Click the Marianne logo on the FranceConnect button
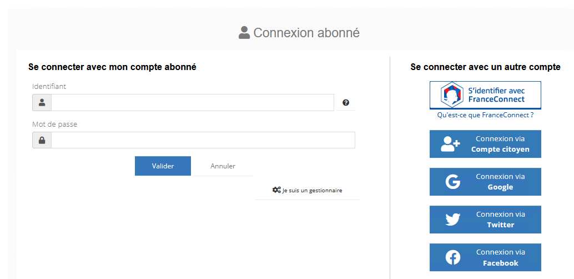This screenshot has height=279, width=574. [451, 95]
